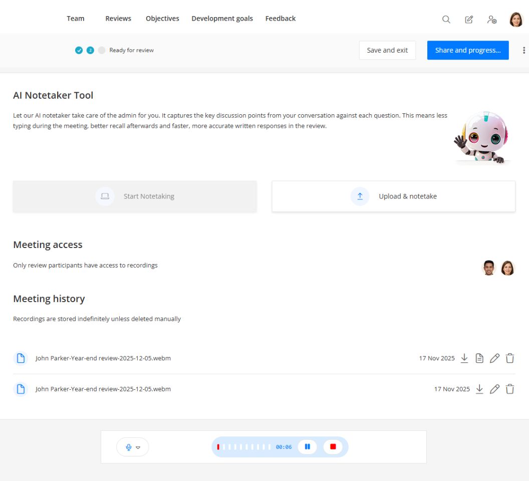Click the upload arrow icon
529x481 pixels.
[360, 196]
